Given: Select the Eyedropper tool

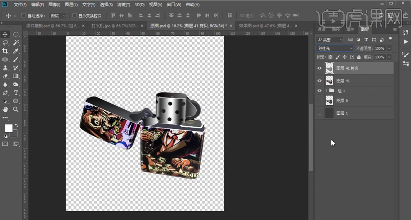Looking at the screenshot, I should pyautogui.click(x=16, y=51).
